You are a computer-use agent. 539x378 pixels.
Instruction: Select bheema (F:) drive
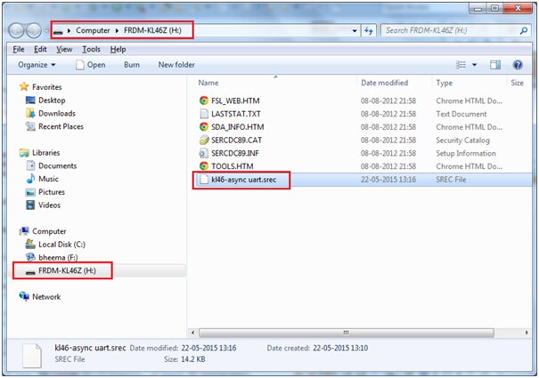click(58, 258)
